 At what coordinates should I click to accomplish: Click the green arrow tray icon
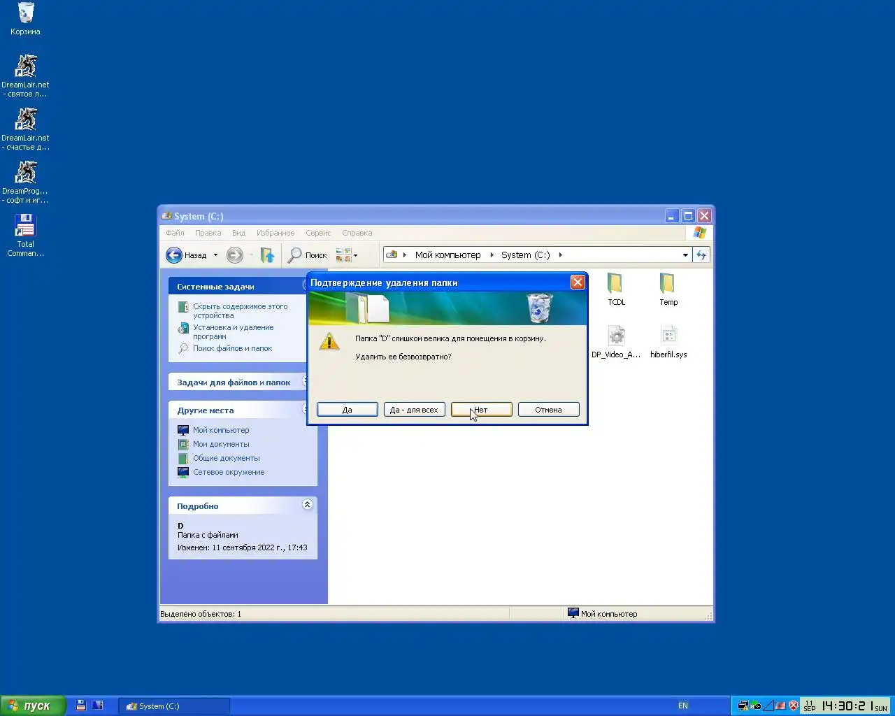coord(756,706)
